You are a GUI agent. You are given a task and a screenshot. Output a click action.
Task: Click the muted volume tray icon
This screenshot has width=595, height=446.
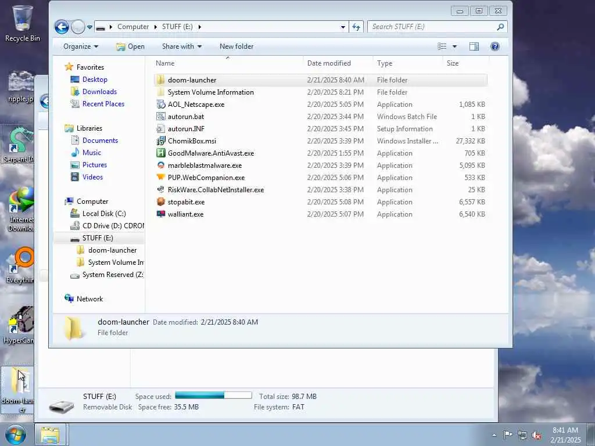536,435
